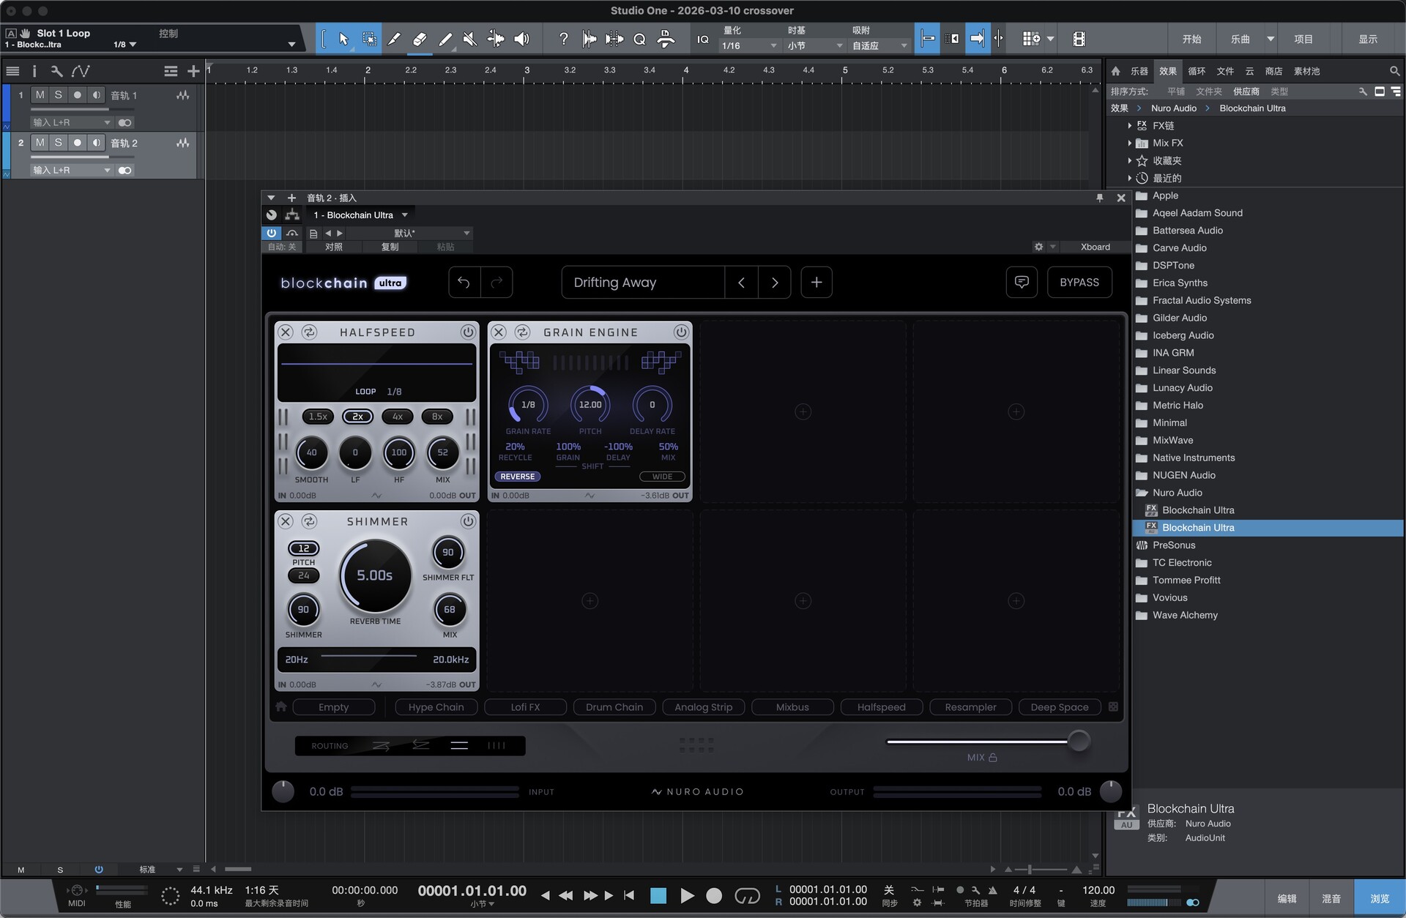Select the Lofi FX preset tab
Screen dimensions: 1406x918
tap(525, 707)
